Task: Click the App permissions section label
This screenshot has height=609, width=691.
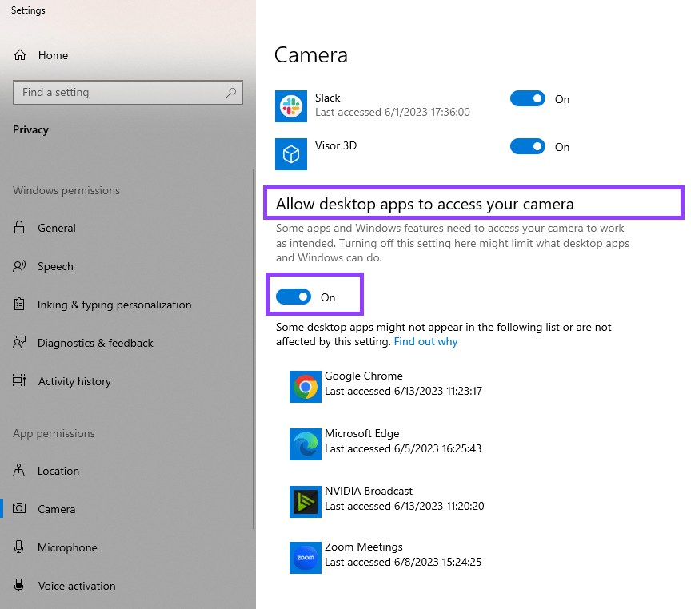Action: (54, 433)
